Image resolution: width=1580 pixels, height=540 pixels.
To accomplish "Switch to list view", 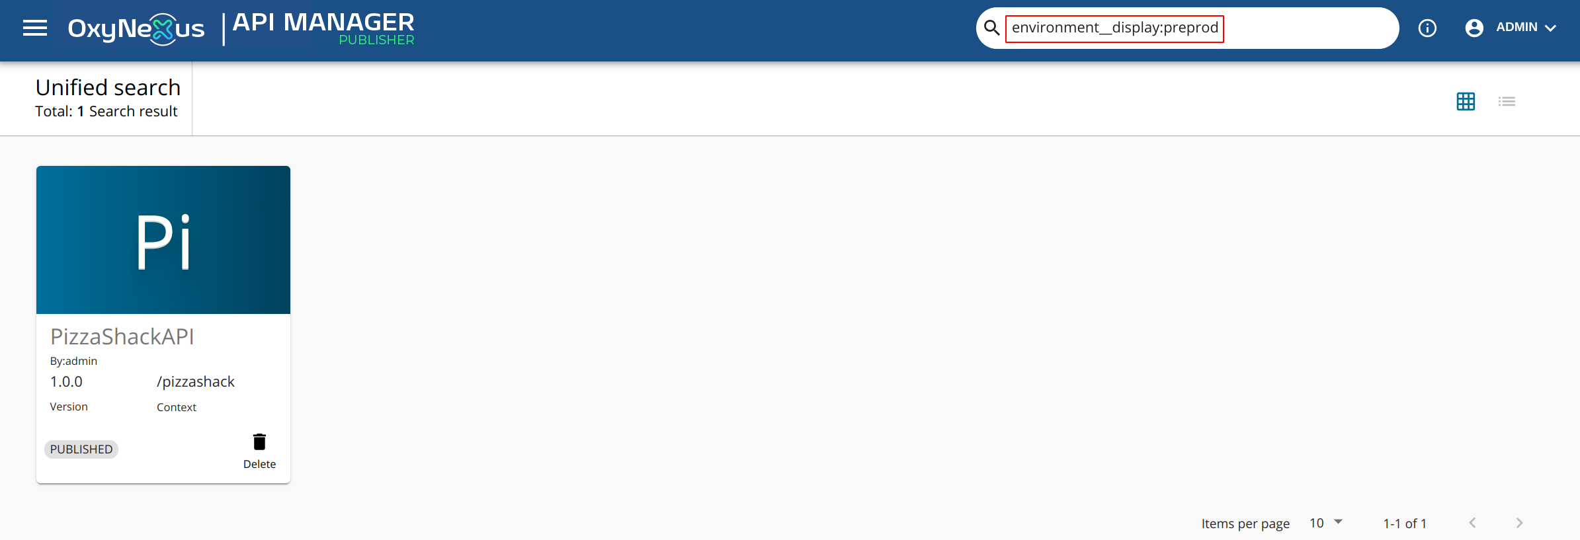I will tap(1507, 101).
